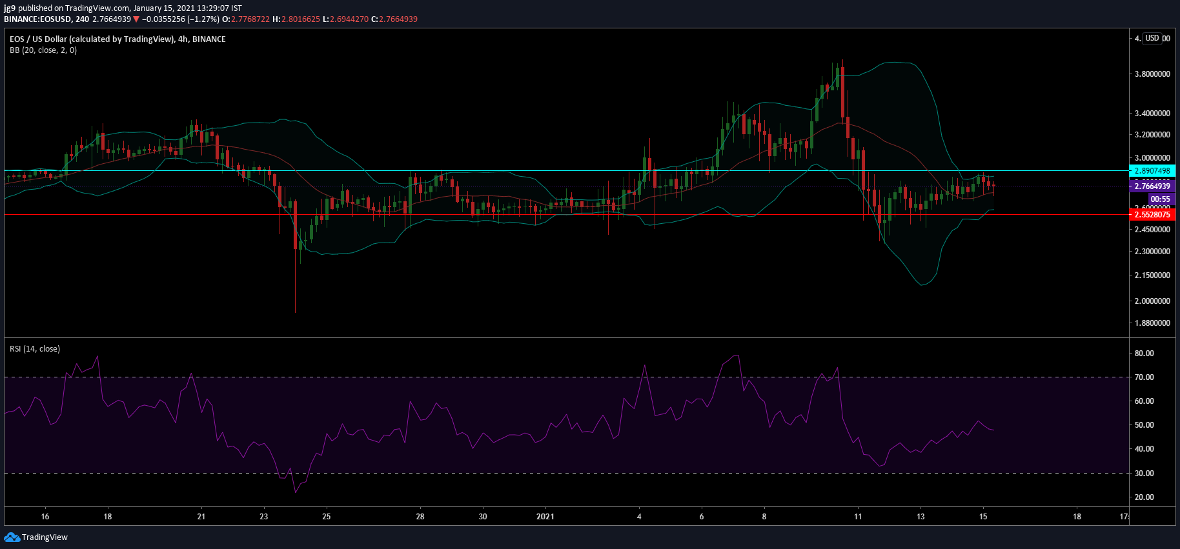1180x549 pixels.
Task: Click the high price value H:2.8016625
Action: 296,19
